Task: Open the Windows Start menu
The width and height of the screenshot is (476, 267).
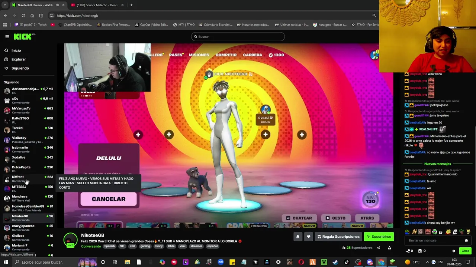Action: click(x=6, y=262)
